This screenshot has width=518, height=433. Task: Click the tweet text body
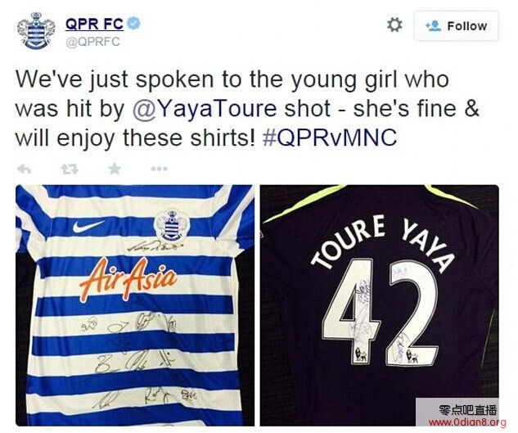[x=247, y=109]
